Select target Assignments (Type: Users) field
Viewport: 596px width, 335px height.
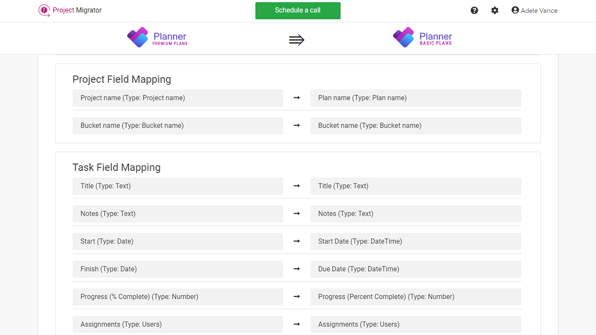tap(416, 325)
